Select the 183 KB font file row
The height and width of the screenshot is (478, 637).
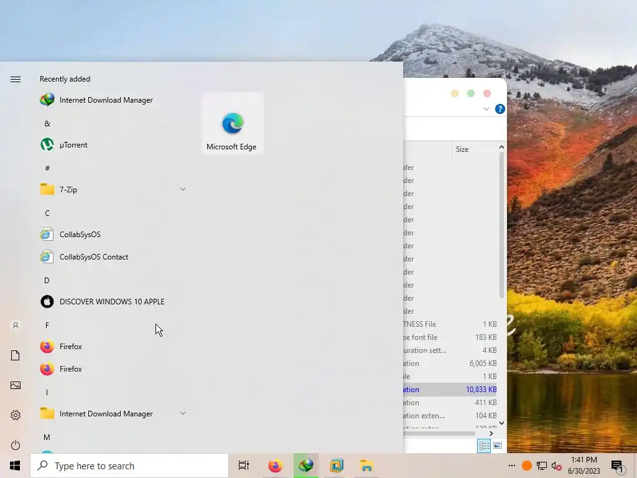pyautogui.click(x=450, y=337)
